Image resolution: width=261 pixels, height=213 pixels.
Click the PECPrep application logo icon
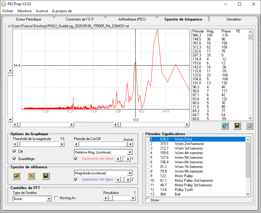pos(4,4)
